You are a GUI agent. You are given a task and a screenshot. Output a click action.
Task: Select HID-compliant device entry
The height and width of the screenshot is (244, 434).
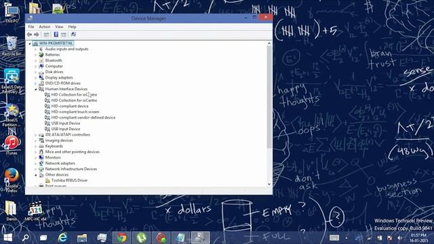pos(70,106)
